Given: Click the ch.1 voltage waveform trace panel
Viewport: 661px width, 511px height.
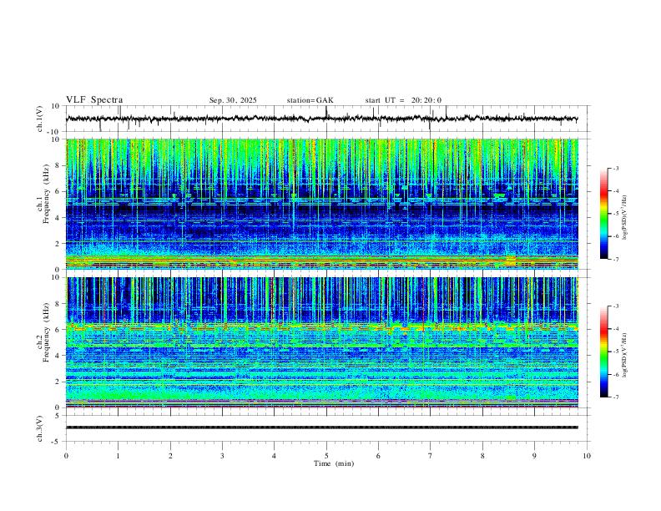Looking at the screenshot, I should tap(328, 119).
